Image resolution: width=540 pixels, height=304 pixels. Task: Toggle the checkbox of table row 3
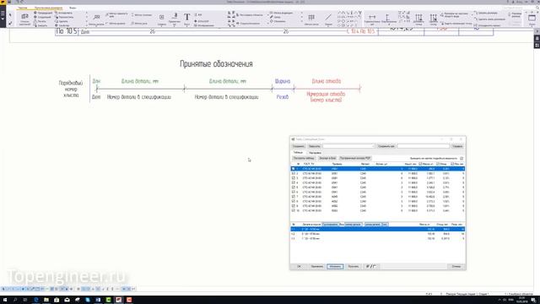(x=294, y=178)
